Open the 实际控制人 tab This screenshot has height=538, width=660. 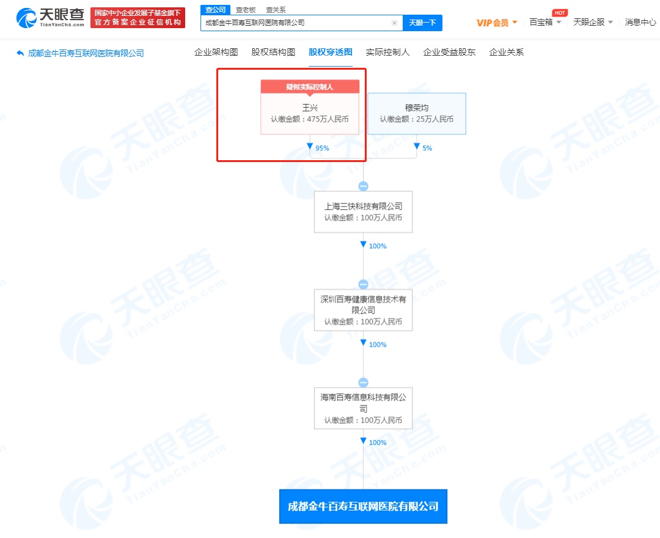click(387, 52)
